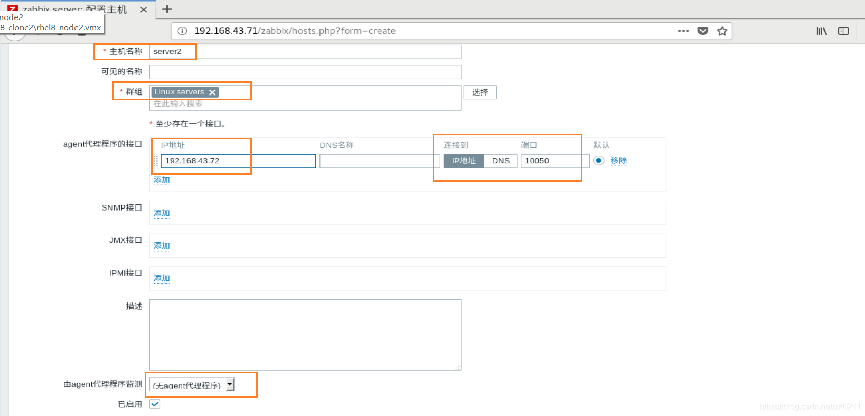Open the Library bookshelf icon
865x416 pixels.
click(x=821, y=31)
